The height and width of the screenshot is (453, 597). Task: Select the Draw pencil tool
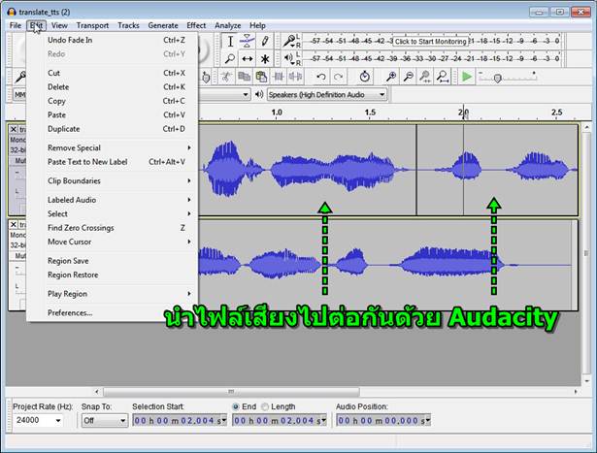265,41
